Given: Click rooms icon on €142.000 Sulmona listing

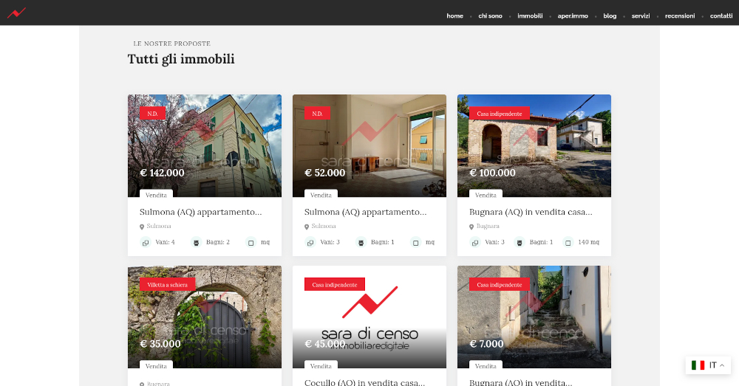Looking at the screenshot, I should (x=146, y=242).
